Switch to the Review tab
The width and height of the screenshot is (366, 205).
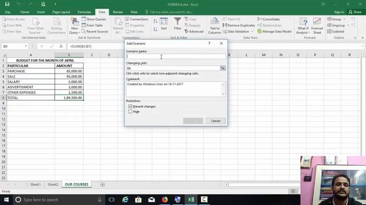pyautogui.click(x=118, y=12)
